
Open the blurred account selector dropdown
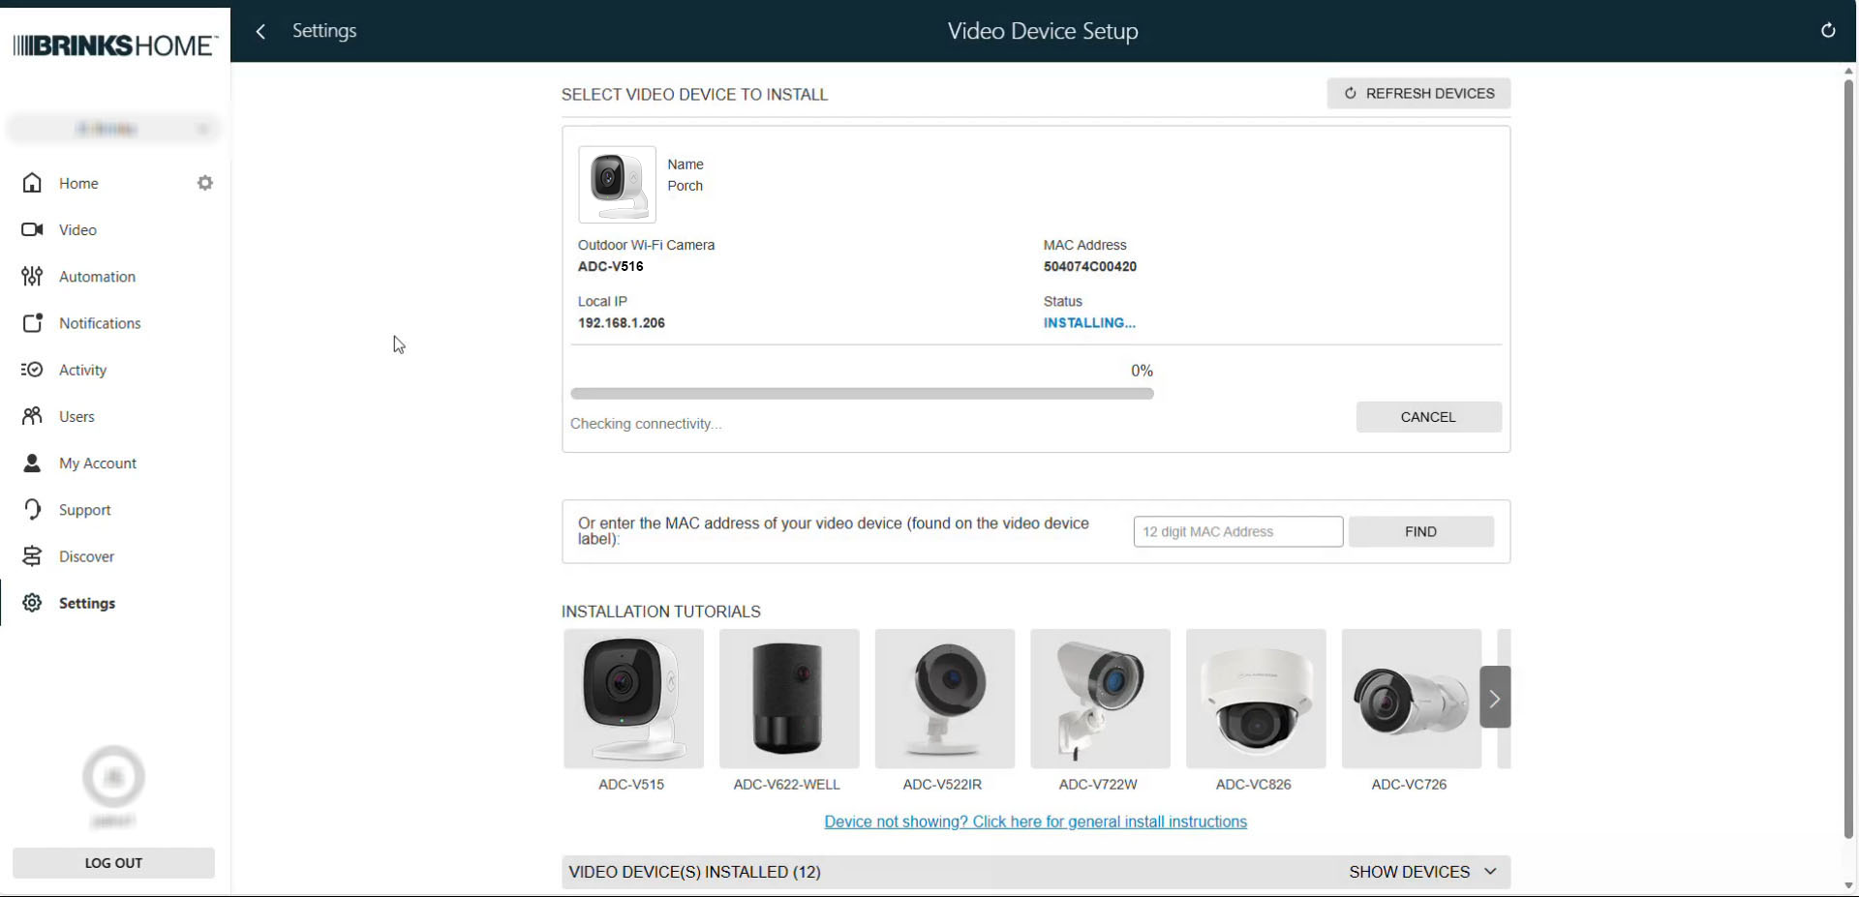(x=113, y=129)
